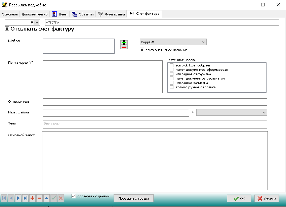
Task: Click into the 'Тема' subject field
Action: (155, 124)
